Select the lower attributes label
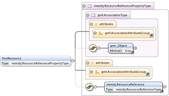The height and width of the screenshot is (96, 169). coord(102,63)
